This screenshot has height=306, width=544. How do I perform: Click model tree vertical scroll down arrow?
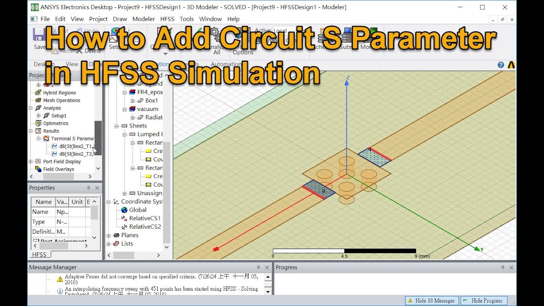tap(167, 247)
